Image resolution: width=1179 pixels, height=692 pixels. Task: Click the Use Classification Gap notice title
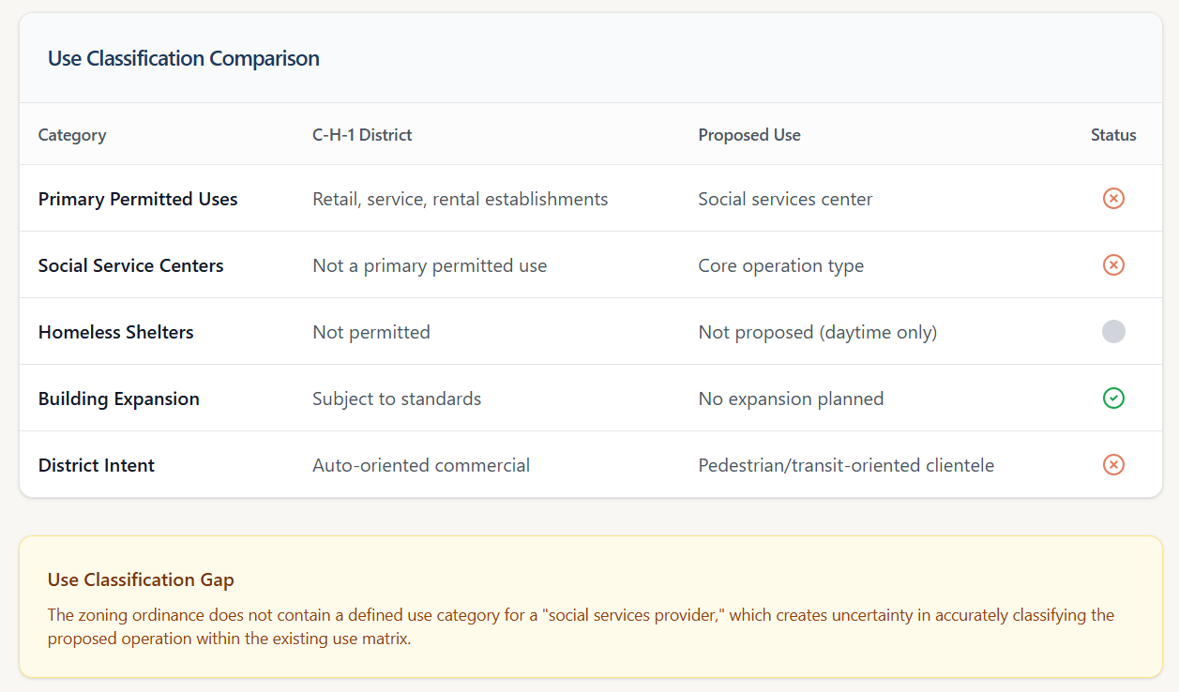click(x=141, y=579)
